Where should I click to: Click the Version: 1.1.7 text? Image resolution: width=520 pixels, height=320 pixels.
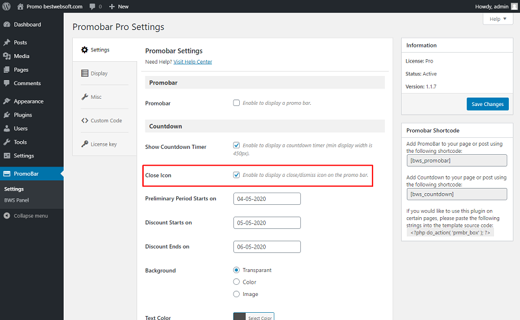421,87
